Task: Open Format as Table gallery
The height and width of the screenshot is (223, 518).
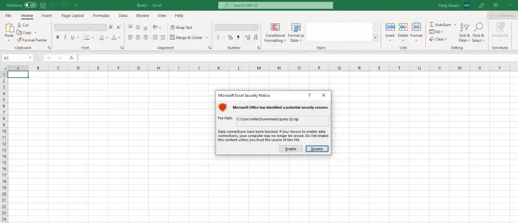Action: coord(296,33)
